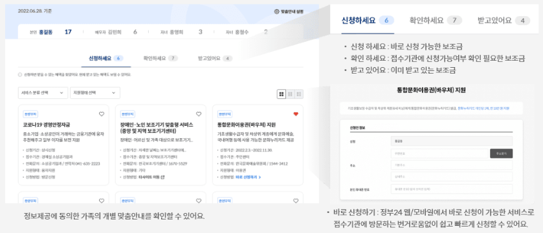Click the 성명 name field showing 홍길동
Screen dimensions: 543x233
[451, 141]
